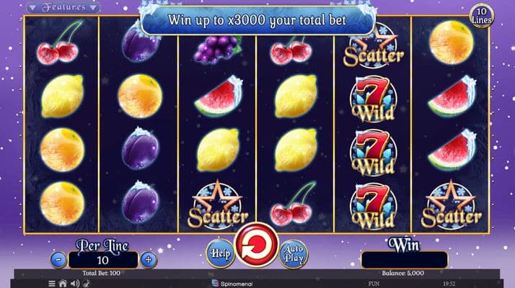The image size is (515, 288).
Task: Select the 10 Lines badge
Action: point(482,16)
